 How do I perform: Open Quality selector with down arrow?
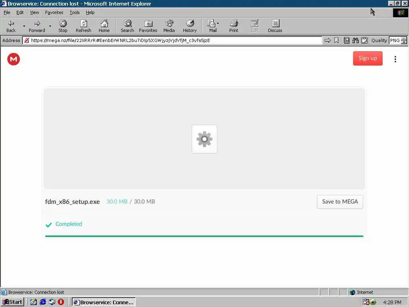click(404, 42)
